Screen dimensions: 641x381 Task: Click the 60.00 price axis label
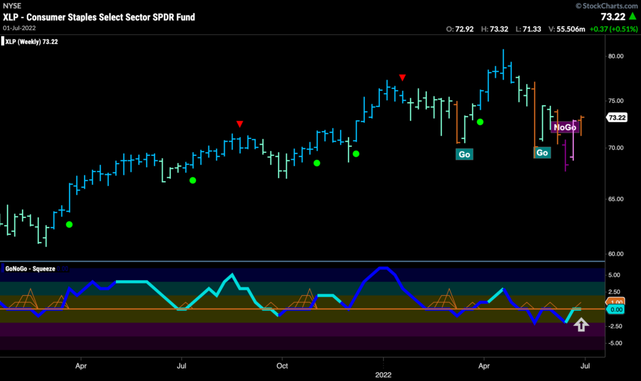pyautogui.click(x=616, y=254)
